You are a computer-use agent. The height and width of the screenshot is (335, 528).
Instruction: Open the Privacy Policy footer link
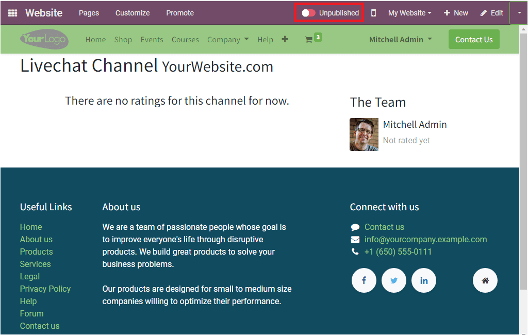tap(45, 289)
